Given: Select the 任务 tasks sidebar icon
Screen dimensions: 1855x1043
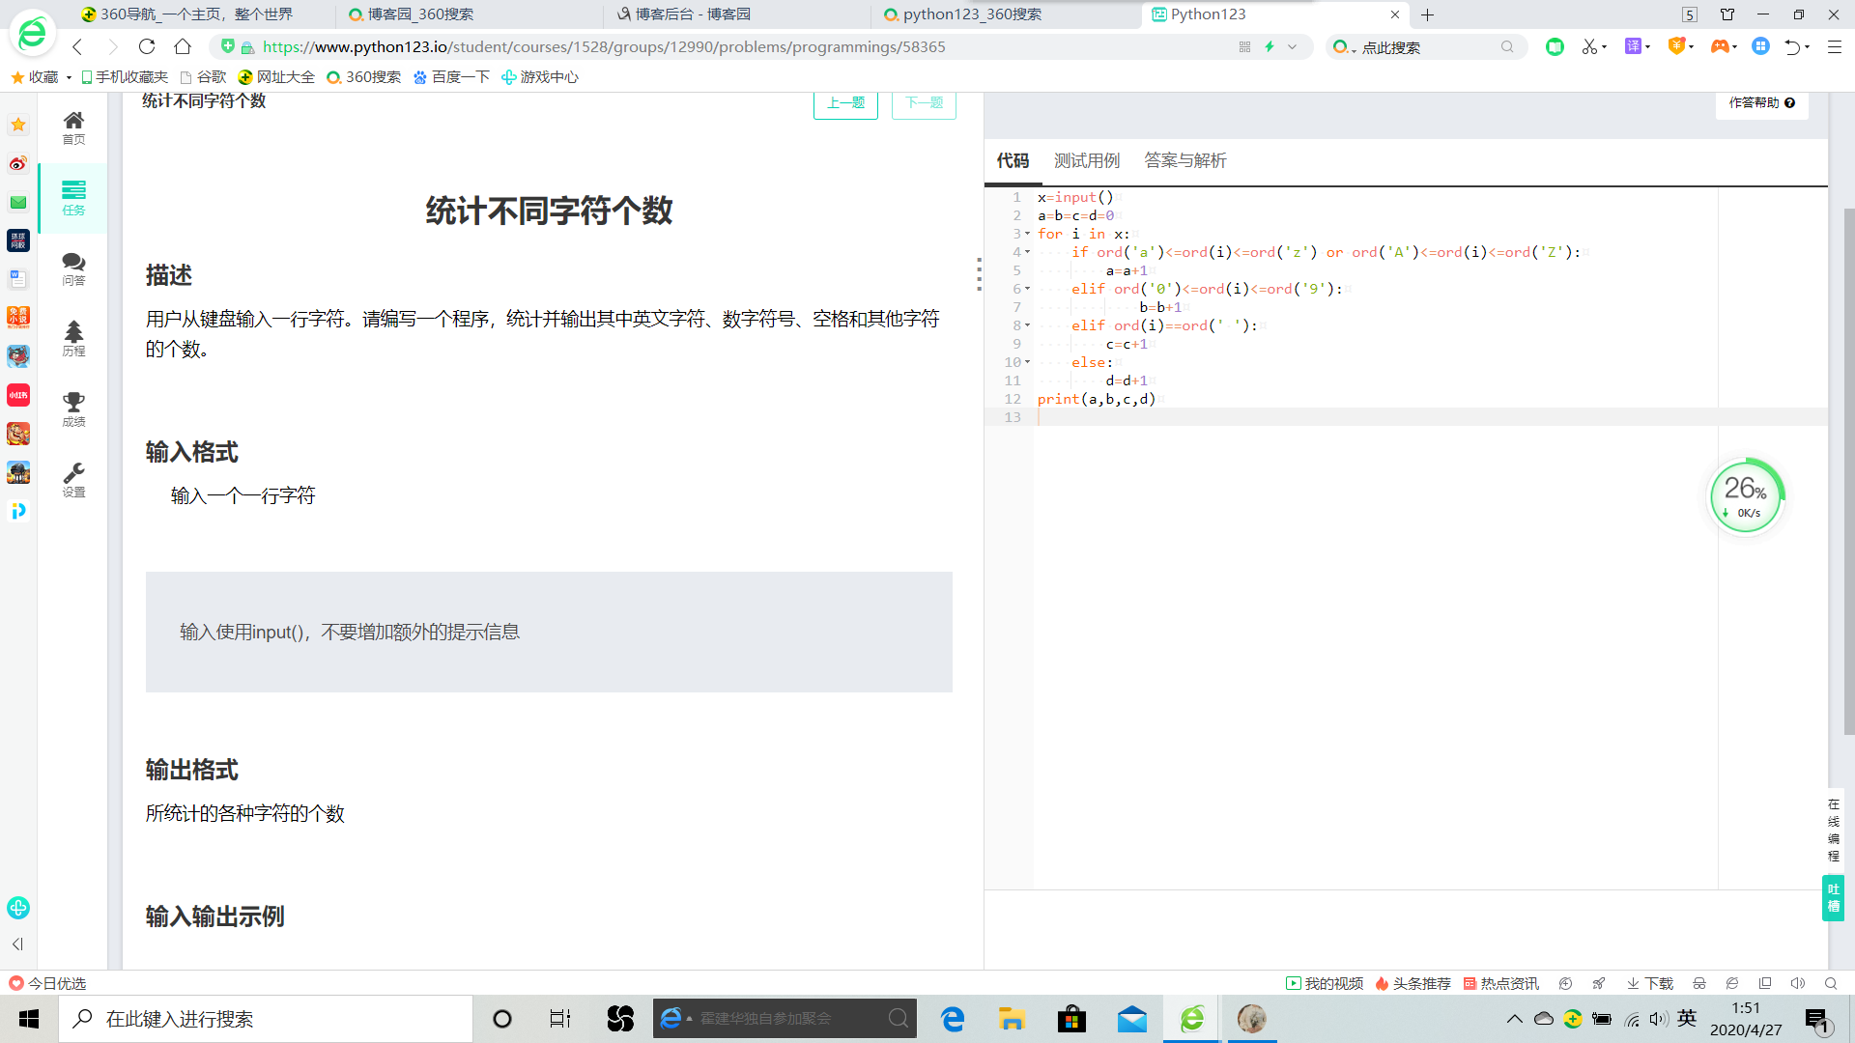Looking at the screenshot, I should coord(73,197).
